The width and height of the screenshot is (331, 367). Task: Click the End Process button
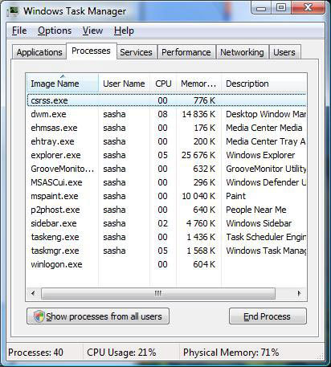tap(268, 316)
